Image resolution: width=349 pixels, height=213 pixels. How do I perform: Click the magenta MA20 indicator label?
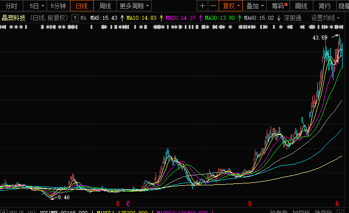pos(180,18)
